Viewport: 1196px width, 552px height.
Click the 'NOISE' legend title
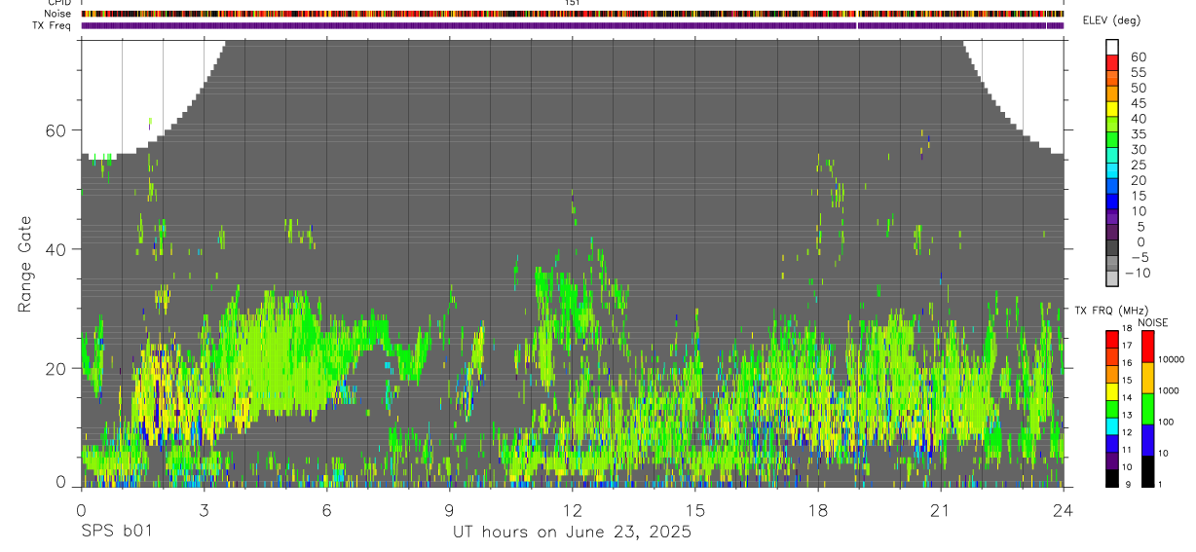click(x=1153, y=322)
